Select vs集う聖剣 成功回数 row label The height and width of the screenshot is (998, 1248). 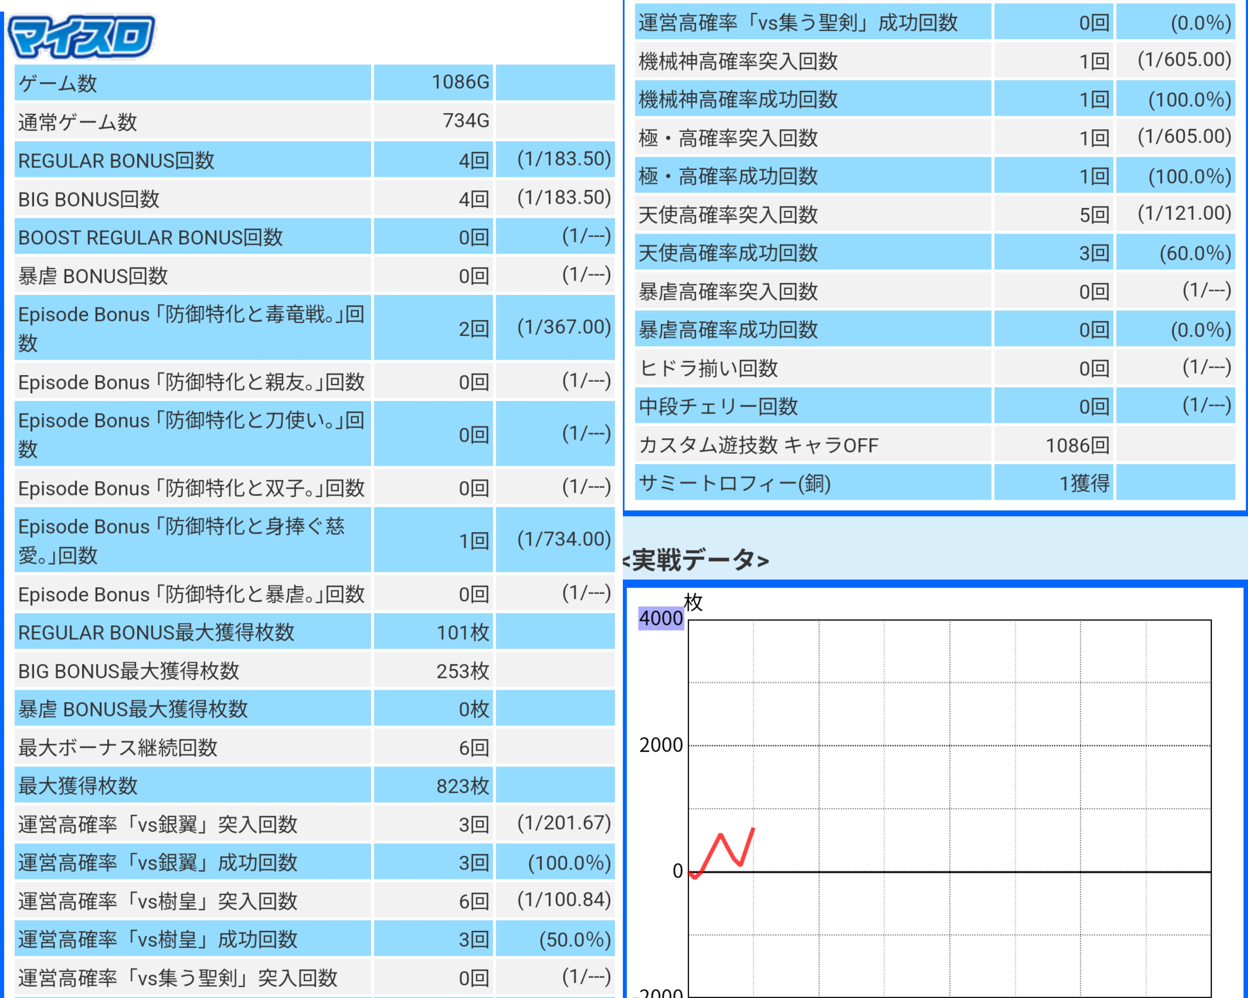click(798, 23)
